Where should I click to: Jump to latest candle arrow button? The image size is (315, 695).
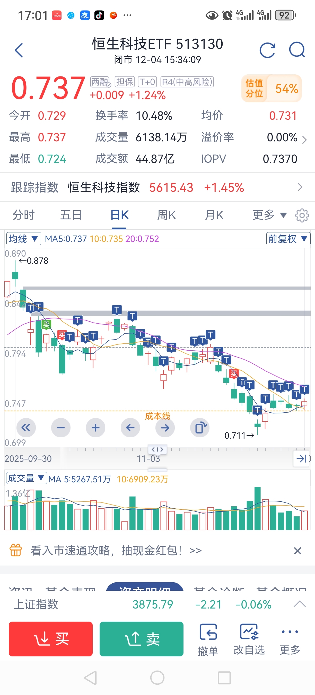click(x=301, y=458)
